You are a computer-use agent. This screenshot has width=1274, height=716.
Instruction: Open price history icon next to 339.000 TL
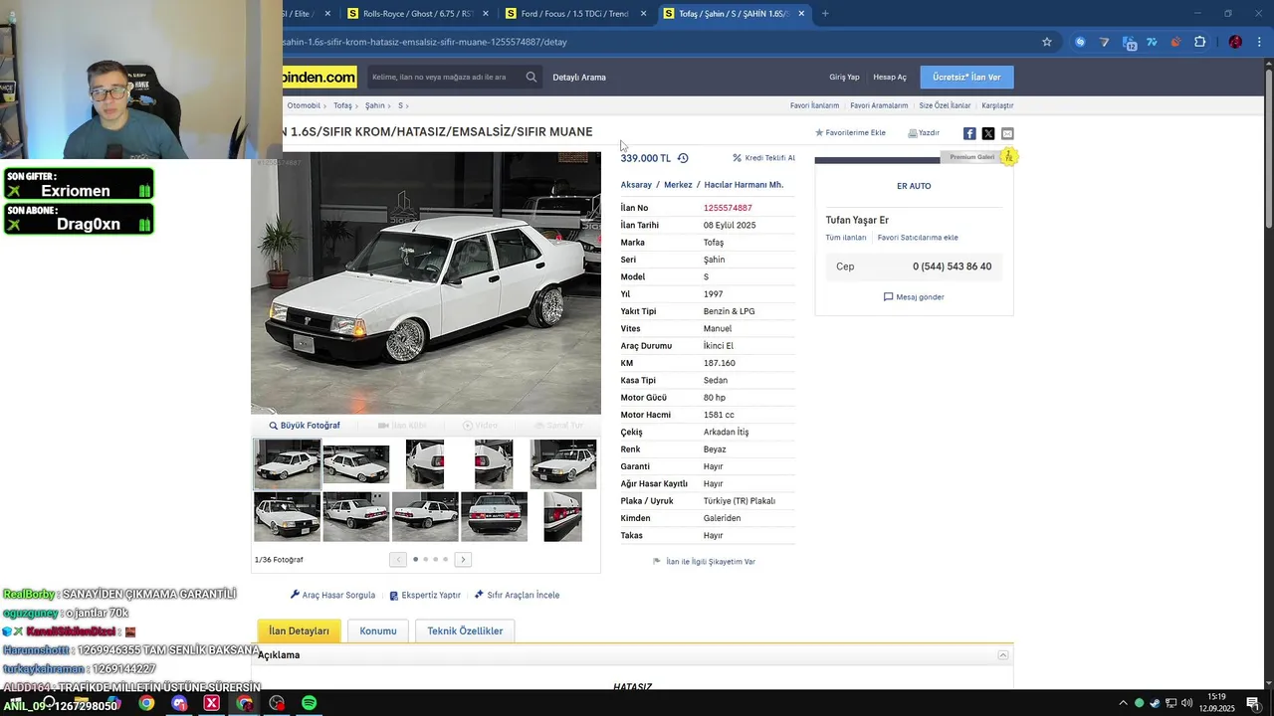pyautogui.click(x=683, y=158)
